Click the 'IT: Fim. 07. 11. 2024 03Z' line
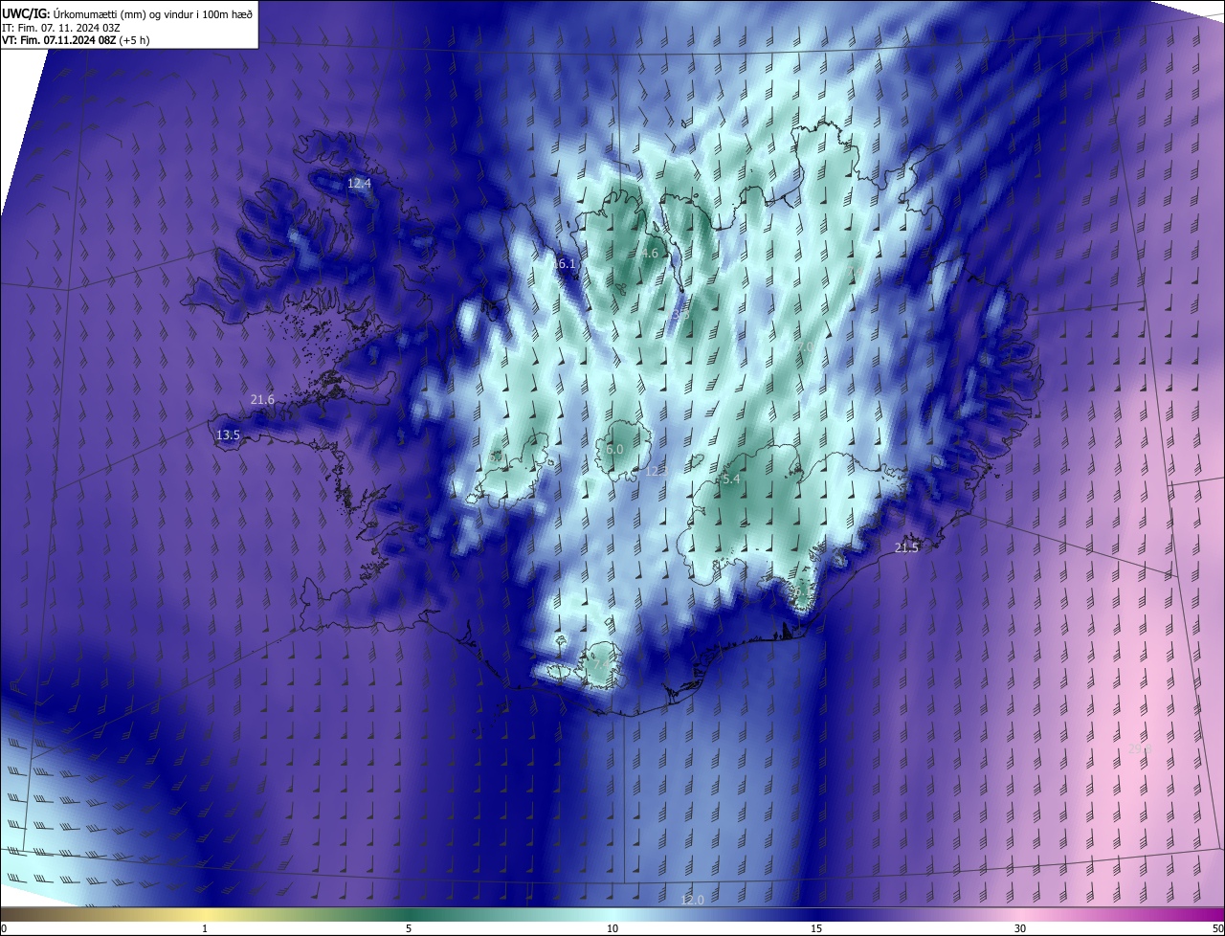This screenshot has width=1225, height=936. tap(60, 27)
